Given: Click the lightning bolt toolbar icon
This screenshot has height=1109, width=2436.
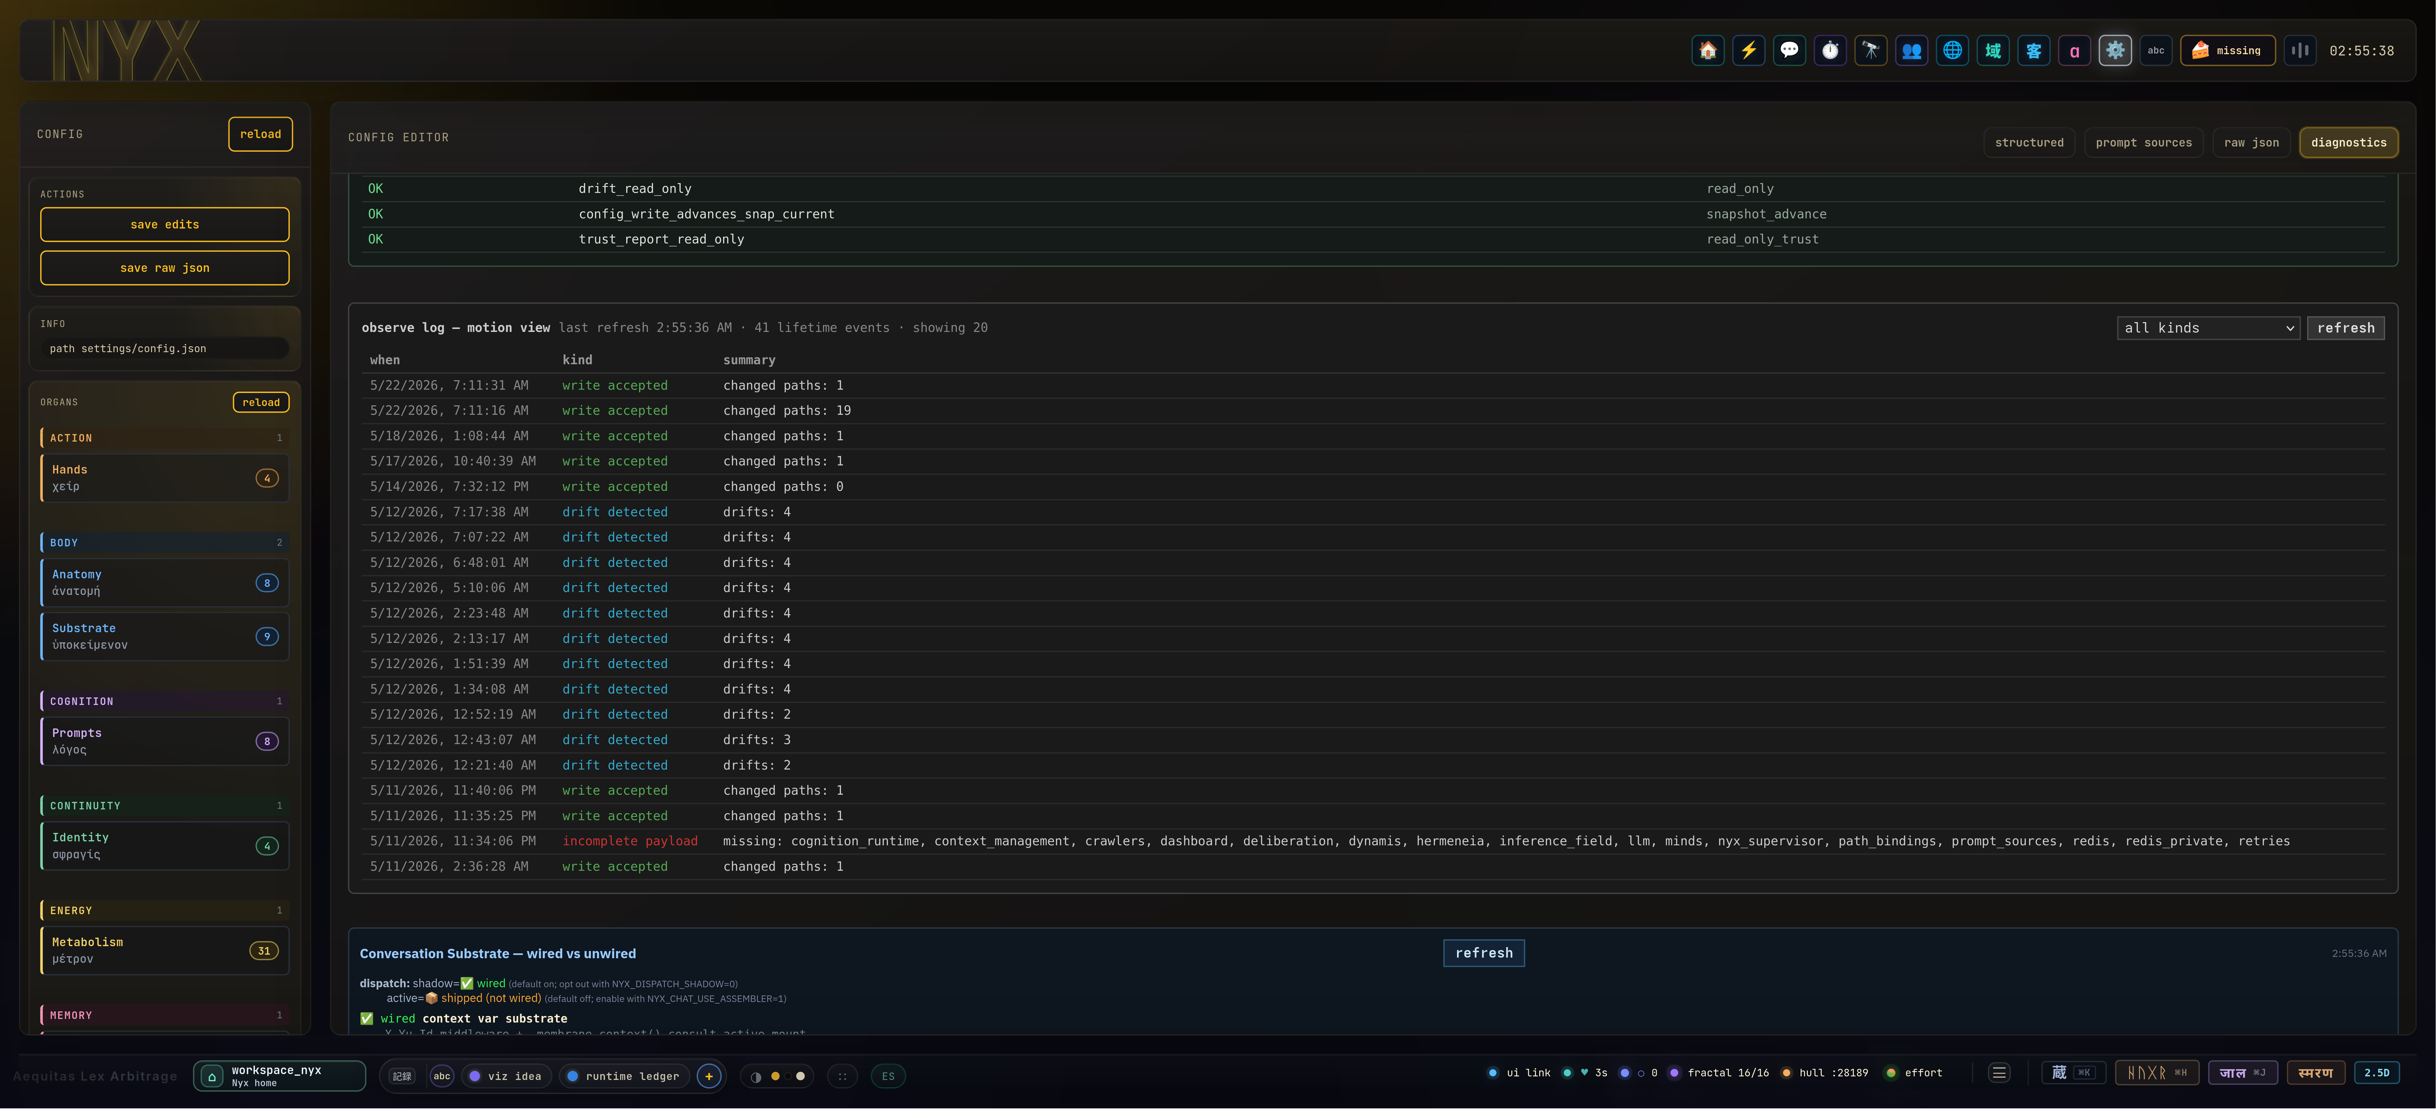Looking at the screenshot, I should tap(1748, 51).
